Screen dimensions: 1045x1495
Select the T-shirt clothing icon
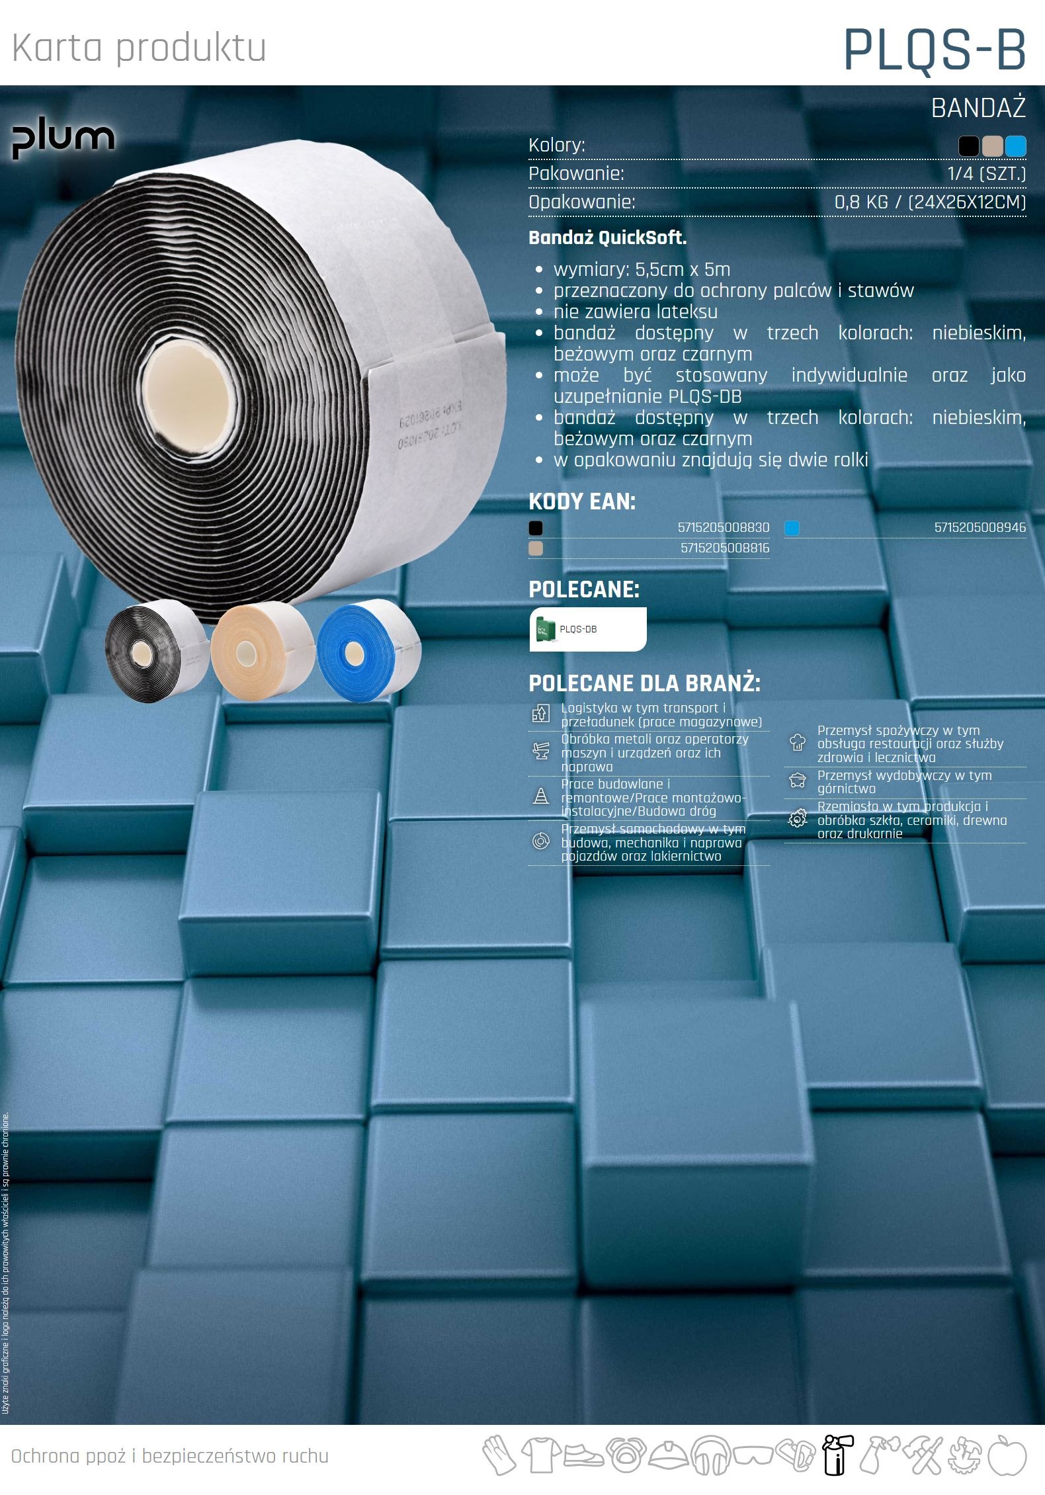pyautogui.click(x=540, y=1455)
